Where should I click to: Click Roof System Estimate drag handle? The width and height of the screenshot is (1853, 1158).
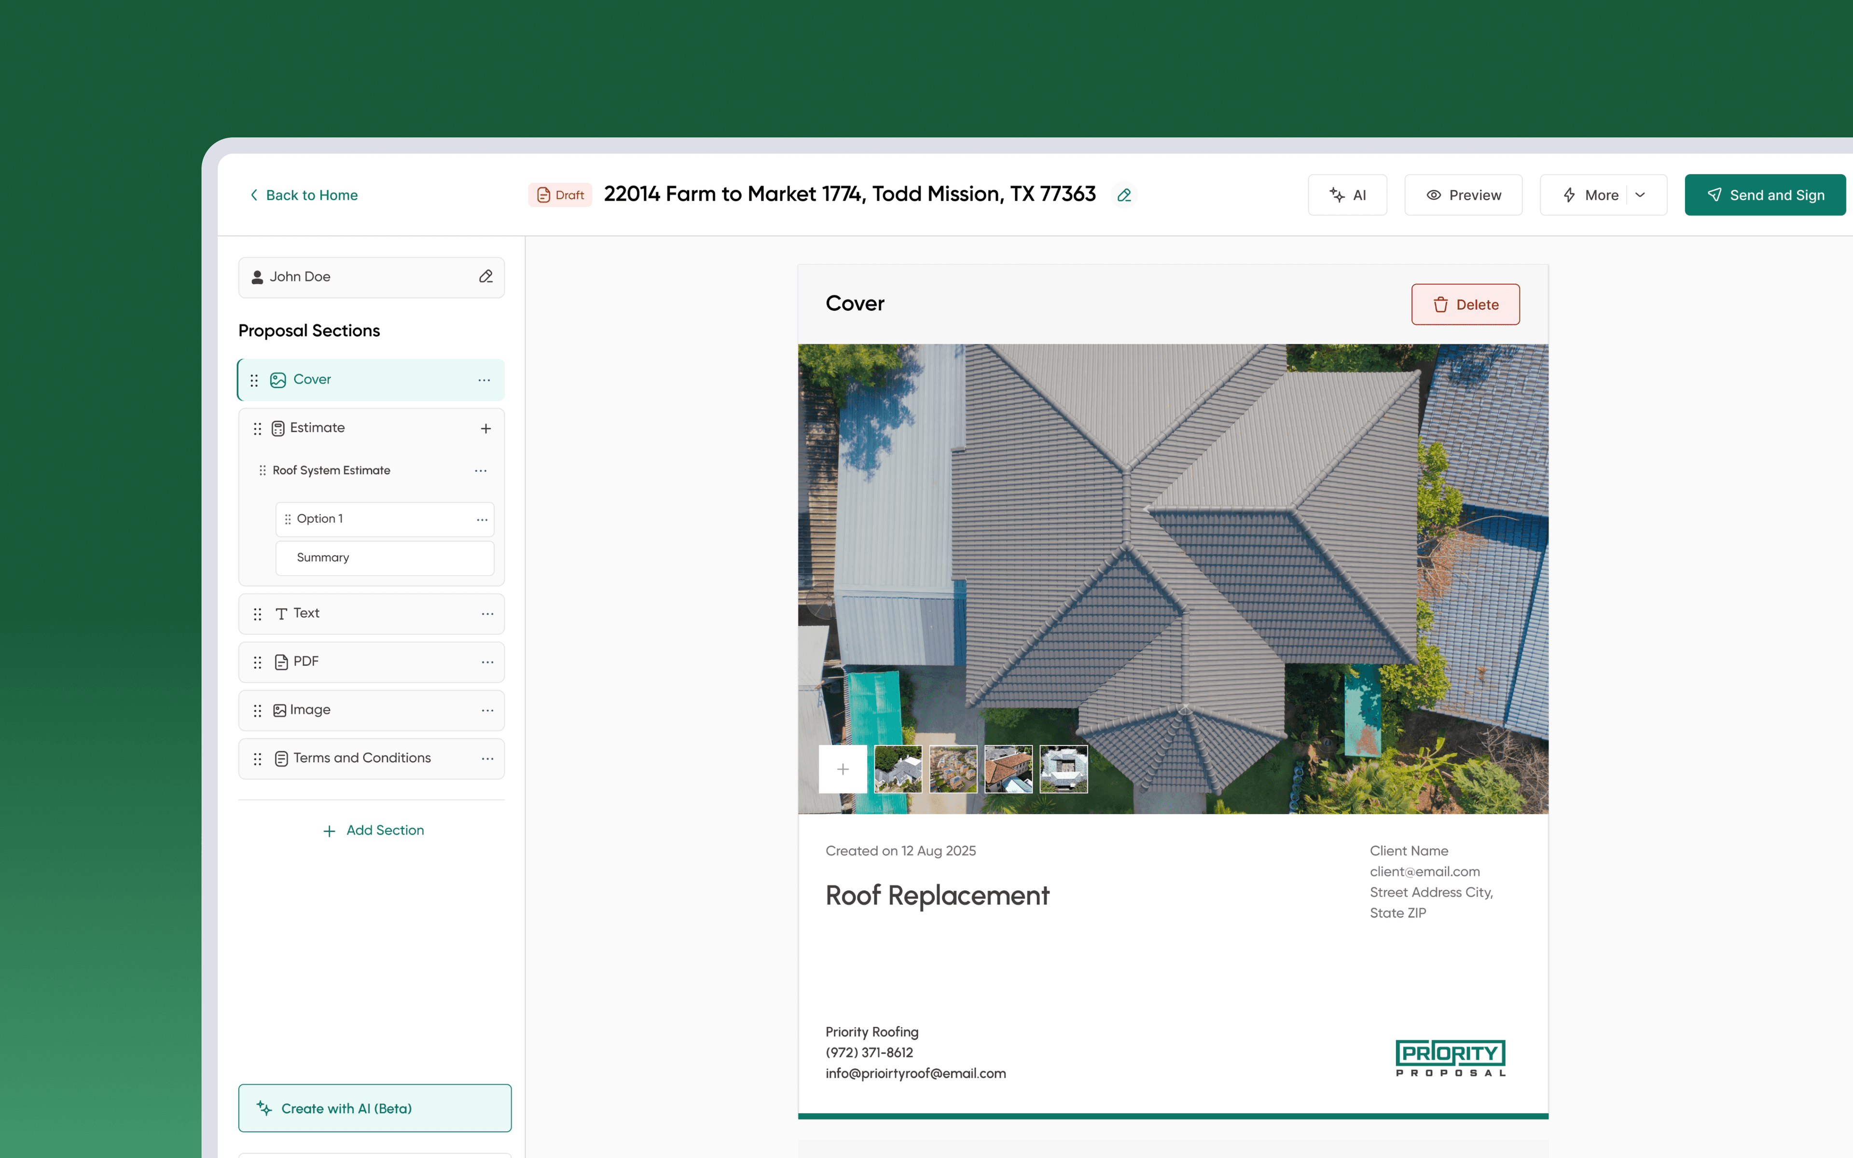(x=263, y=470)
